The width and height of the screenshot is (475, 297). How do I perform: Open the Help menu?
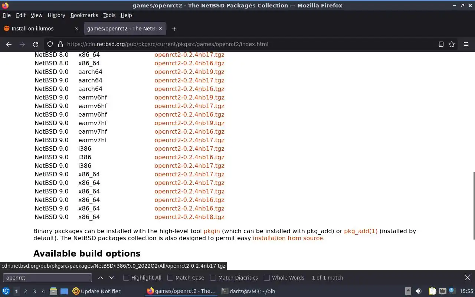(x=126, y=15)
